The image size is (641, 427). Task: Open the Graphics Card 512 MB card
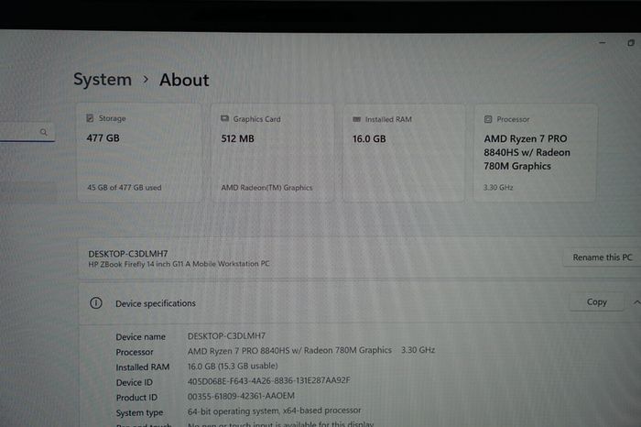click(272, 153)
